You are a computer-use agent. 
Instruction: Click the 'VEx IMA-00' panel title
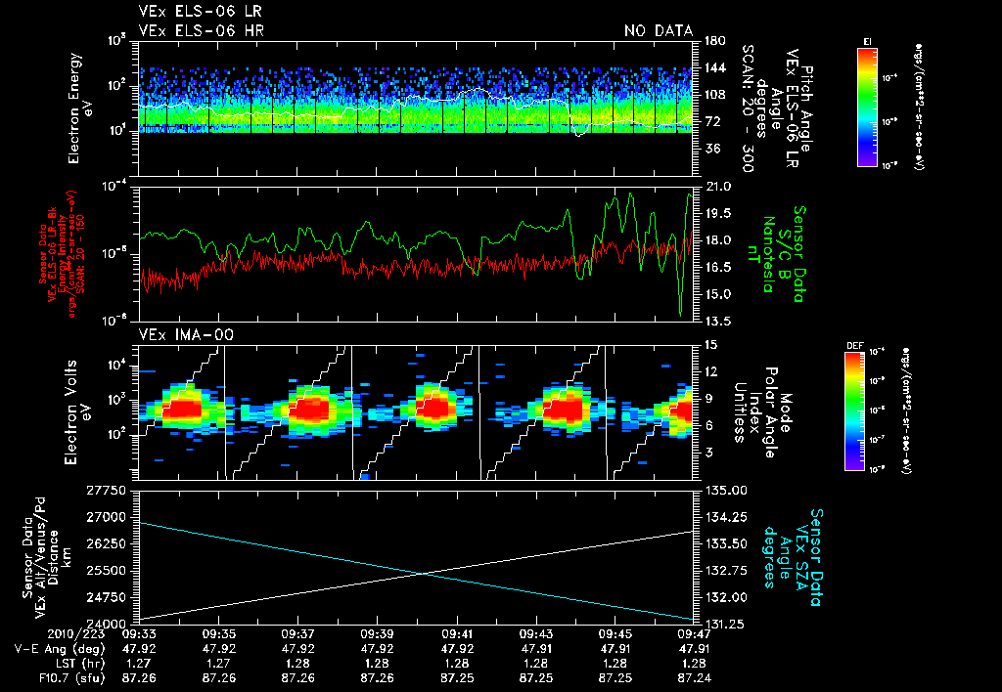click(x=186, y=334)
